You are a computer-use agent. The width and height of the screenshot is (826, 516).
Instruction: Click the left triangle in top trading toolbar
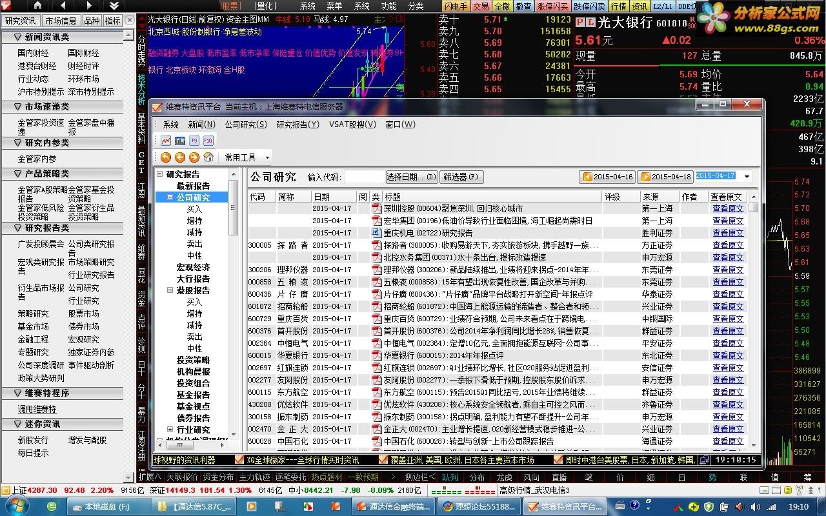(x=63, y=5)
